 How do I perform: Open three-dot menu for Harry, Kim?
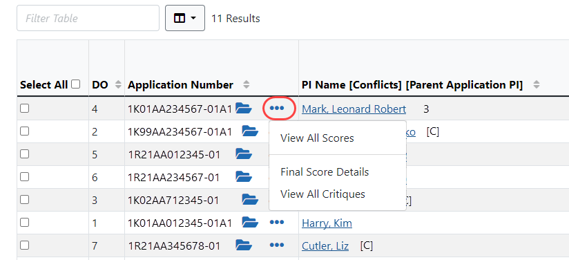click(277, 222)
